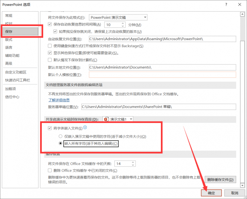The width and height of the screenshot is (247, 199).
Task: Open the 辅助功能 category
Action: pyautogui.click(x=12, y=56)
